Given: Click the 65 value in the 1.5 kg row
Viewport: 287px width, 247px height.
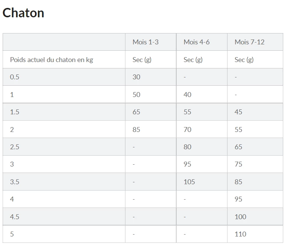Looking at the screenshot, I should point(136,112).
